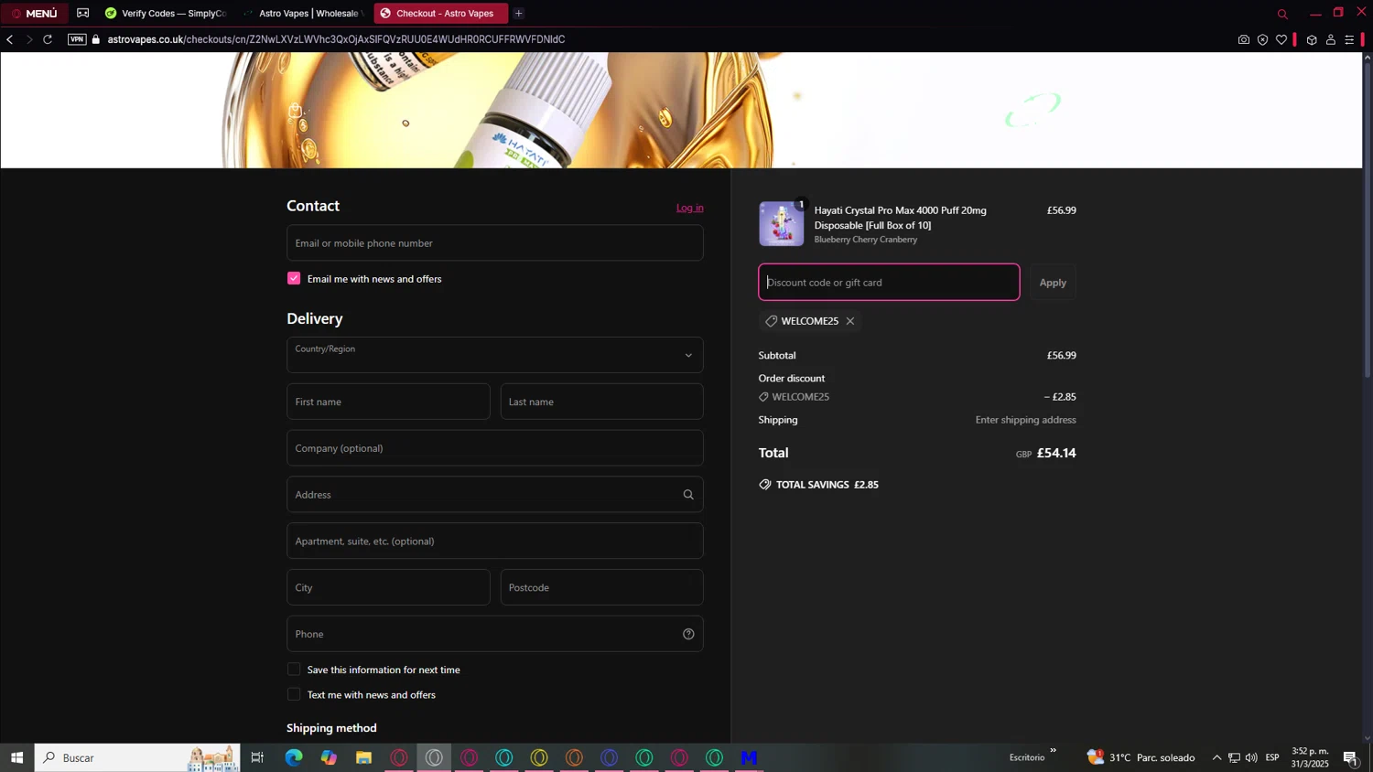1373x772 pixels.
Task: Click the site padlock security icon
Action: coord(96,39)
